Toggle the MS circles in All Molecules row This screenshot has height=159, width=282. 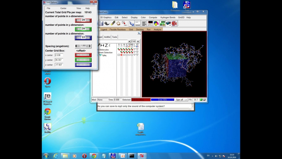click(x=132, y=49)
